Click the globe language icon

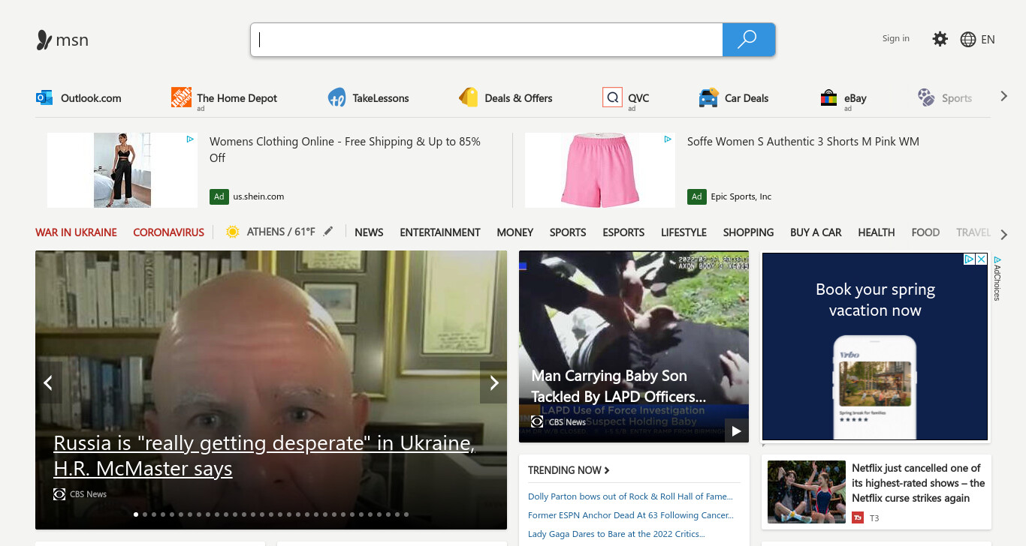(968, 40)
